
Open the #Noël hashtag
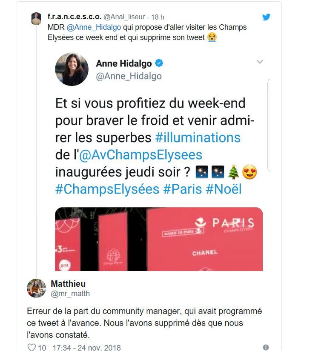click(224, 189)
